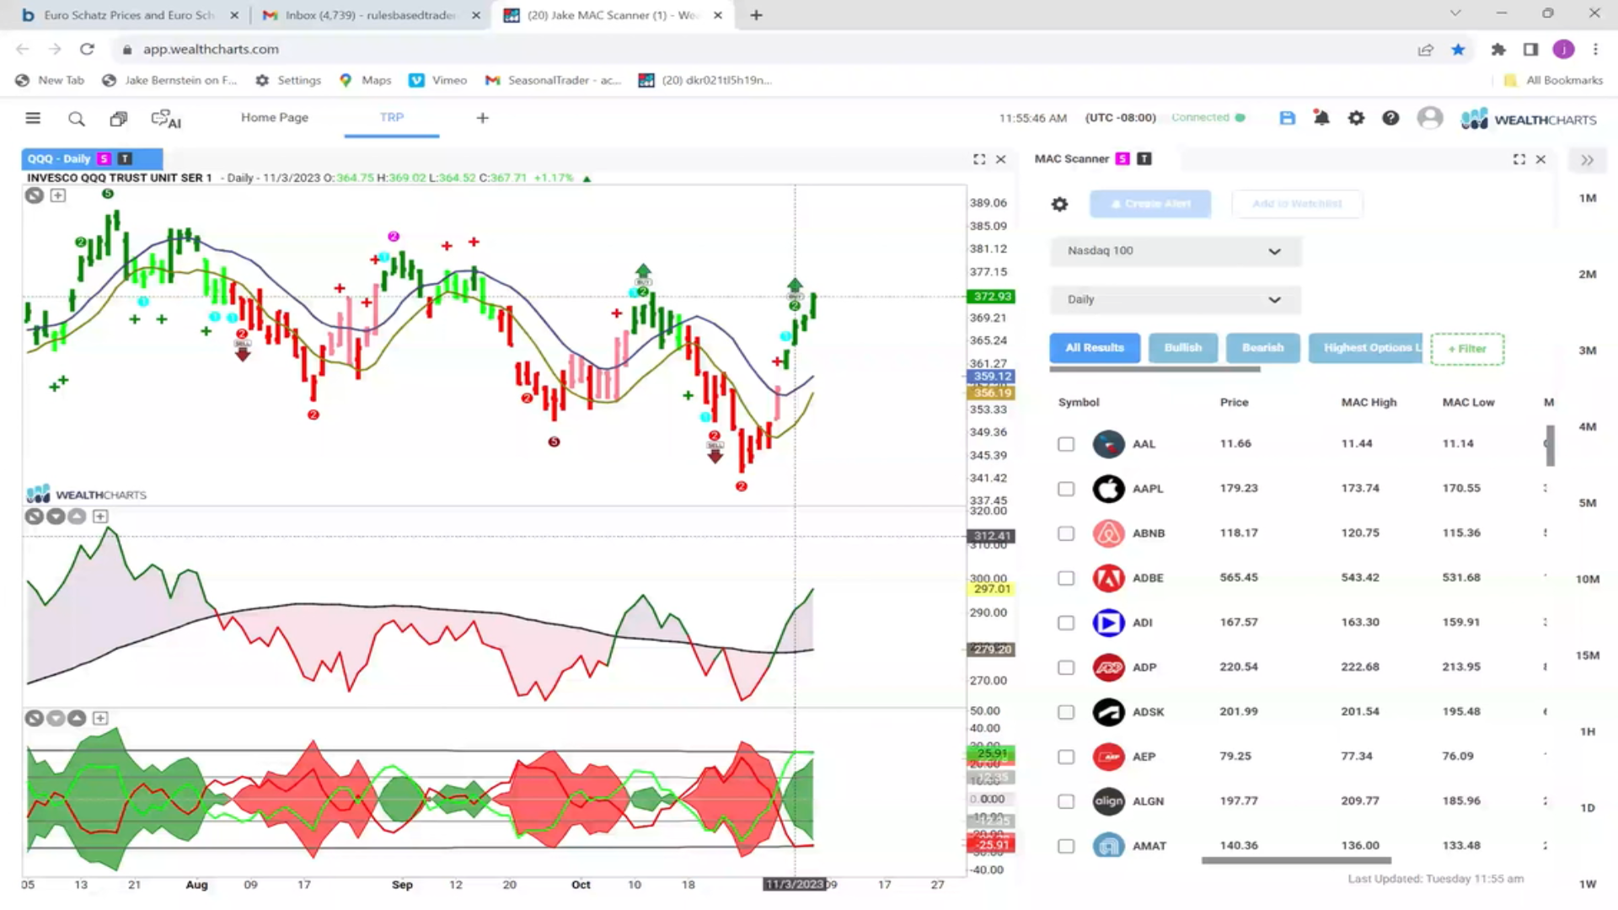This screenshot has width=1618, height=910.
Task: Move the middle indicator pane down
Action: [56, 517]
